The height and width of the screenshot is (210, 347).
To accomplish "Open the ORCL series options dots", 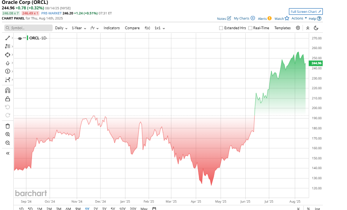I will (24, 38).
